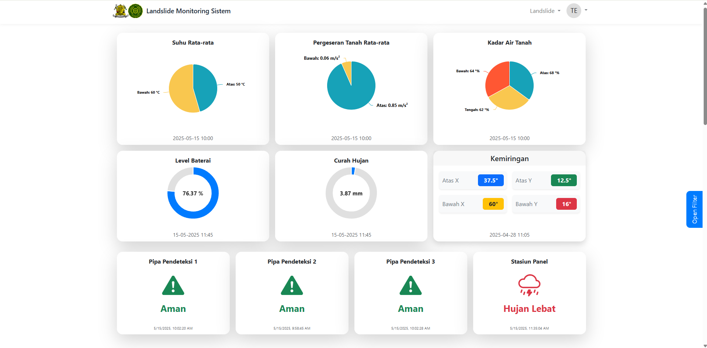Click the green Atas Y 12.5° badge

[564, 180]
